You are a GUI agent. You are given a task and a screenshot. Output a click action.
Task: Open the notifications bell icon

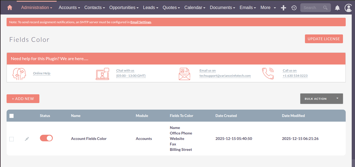tap(337, 8)
